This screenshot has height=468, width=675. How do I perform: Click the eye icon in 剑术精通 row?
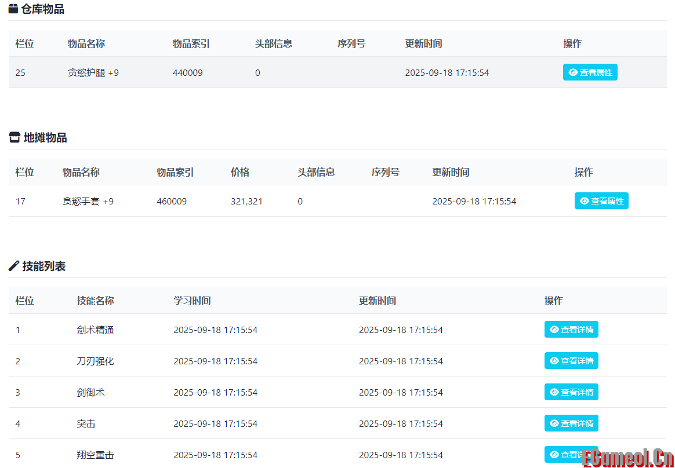(554, 330)
